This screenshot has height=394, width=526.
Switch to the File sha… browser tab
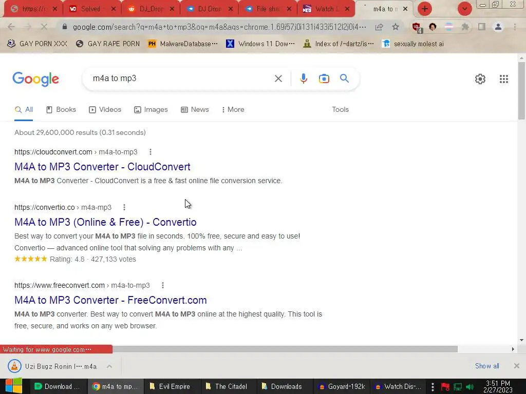264,9
